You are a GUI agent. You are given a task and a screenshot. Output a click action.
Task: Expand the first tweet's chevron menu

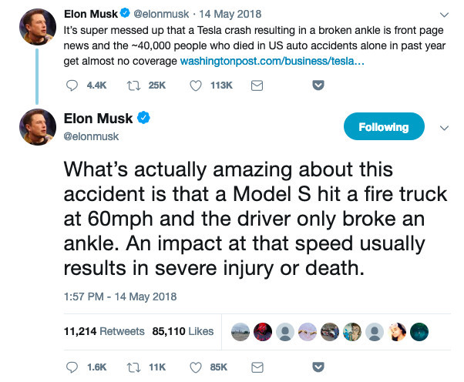(x=444, y=15)
